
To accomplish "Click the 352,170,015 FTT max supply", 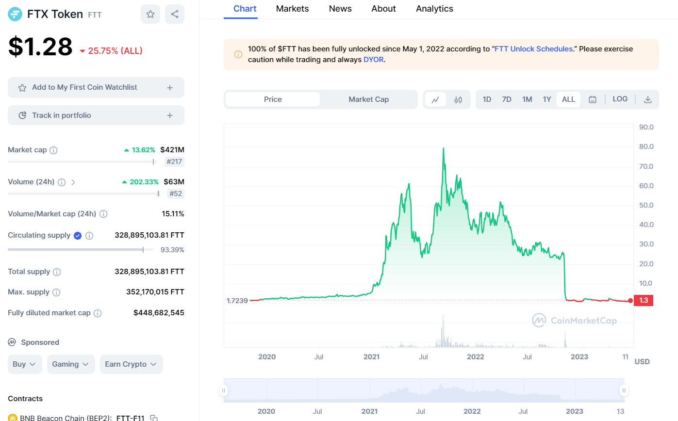I will [x=155, y=292].
